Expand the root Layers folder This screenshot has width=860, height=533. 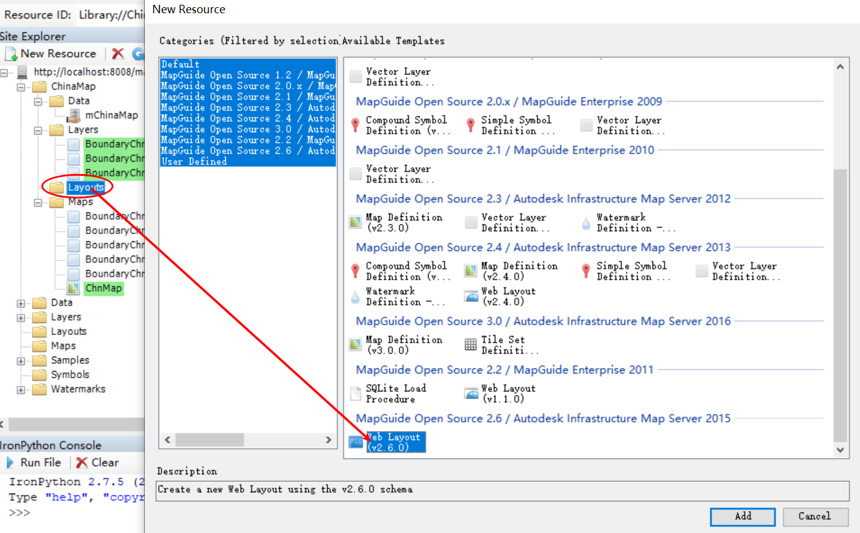[x=21, y=318]
